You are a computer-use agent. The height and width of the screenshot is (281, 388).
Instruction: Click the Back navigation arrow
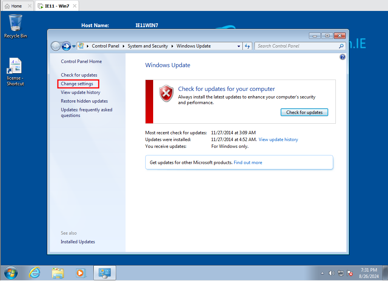coord(56,46)
